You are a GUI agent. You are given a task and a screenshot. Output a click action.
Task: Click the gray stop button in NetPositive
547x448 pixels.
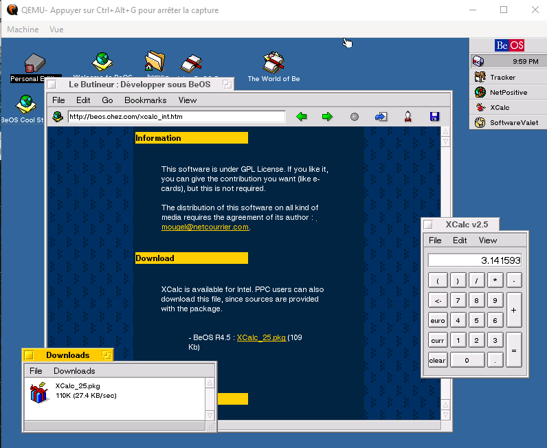tap(355, 117)
